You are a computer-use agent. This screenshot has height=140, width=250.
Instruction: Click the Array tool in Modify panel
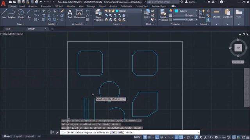tap(55, 20)
